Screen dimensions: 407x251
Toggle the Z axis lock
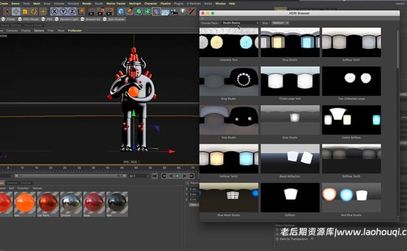pos(72,12)
